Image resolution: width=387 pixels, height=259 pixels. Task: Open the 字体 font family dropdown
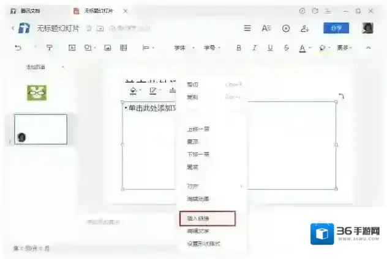(184, 48)
